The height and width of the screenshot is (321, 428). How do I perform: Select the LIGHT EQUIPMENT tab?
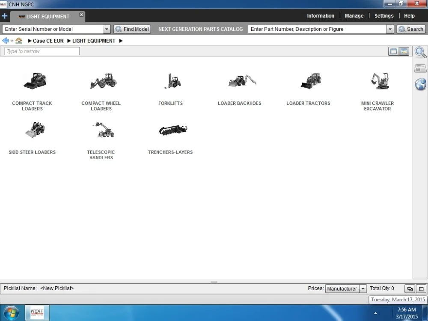(48, 16)
